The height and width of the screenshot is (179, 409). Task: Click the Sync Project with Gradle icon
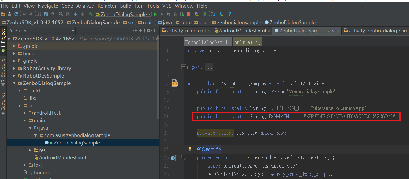click(205, 14)
